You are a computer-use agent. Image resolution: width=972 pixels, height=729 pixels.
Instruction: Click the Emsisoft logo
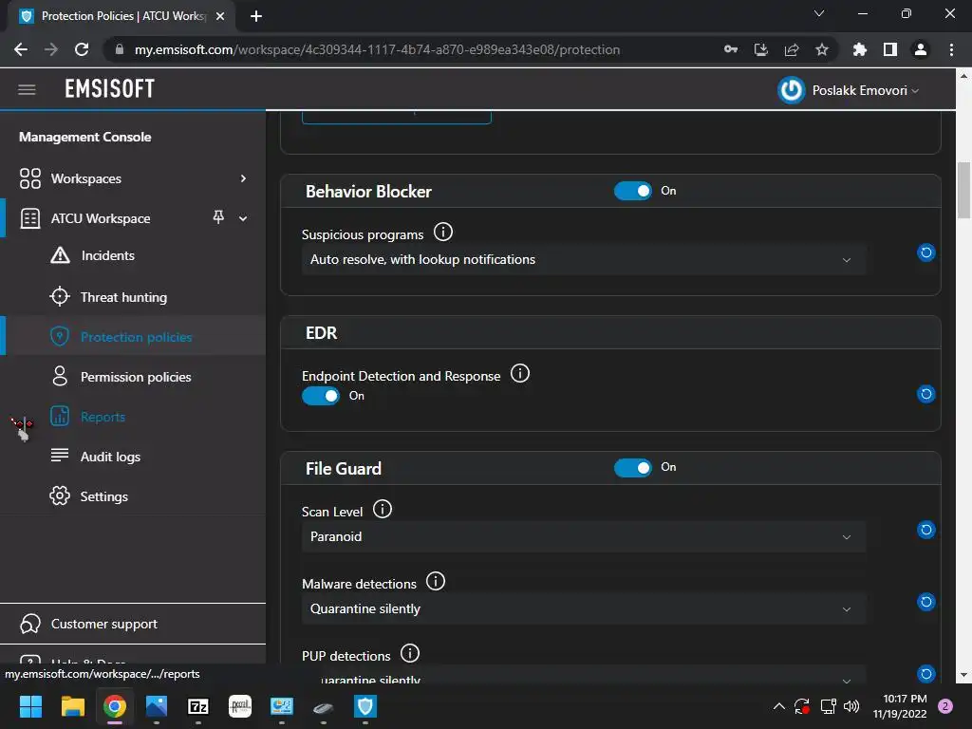click(x=110, y=89)
